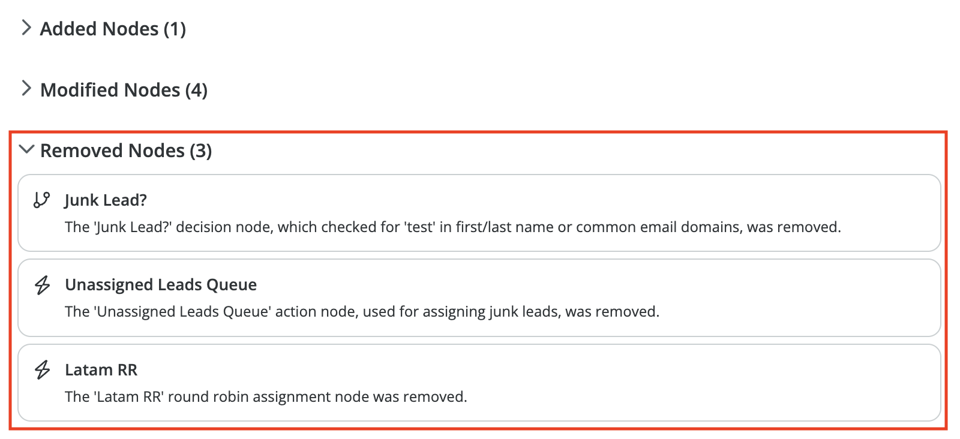
Task: Expand the Added Nodes section chevron
Action: (26, 28)
